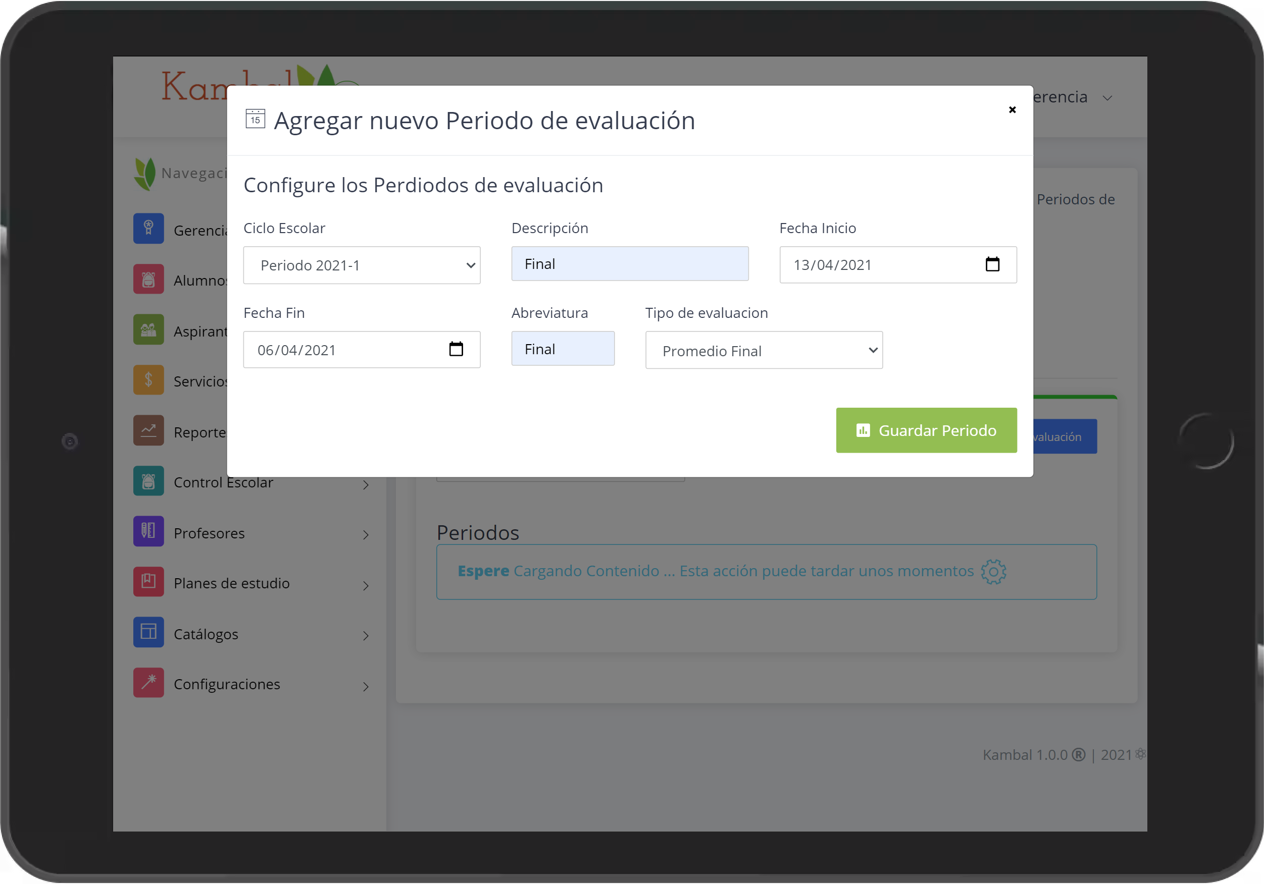The image size is (1264, 884).
Task: Click the Servicios dollar icon
Action: point(148,380)
